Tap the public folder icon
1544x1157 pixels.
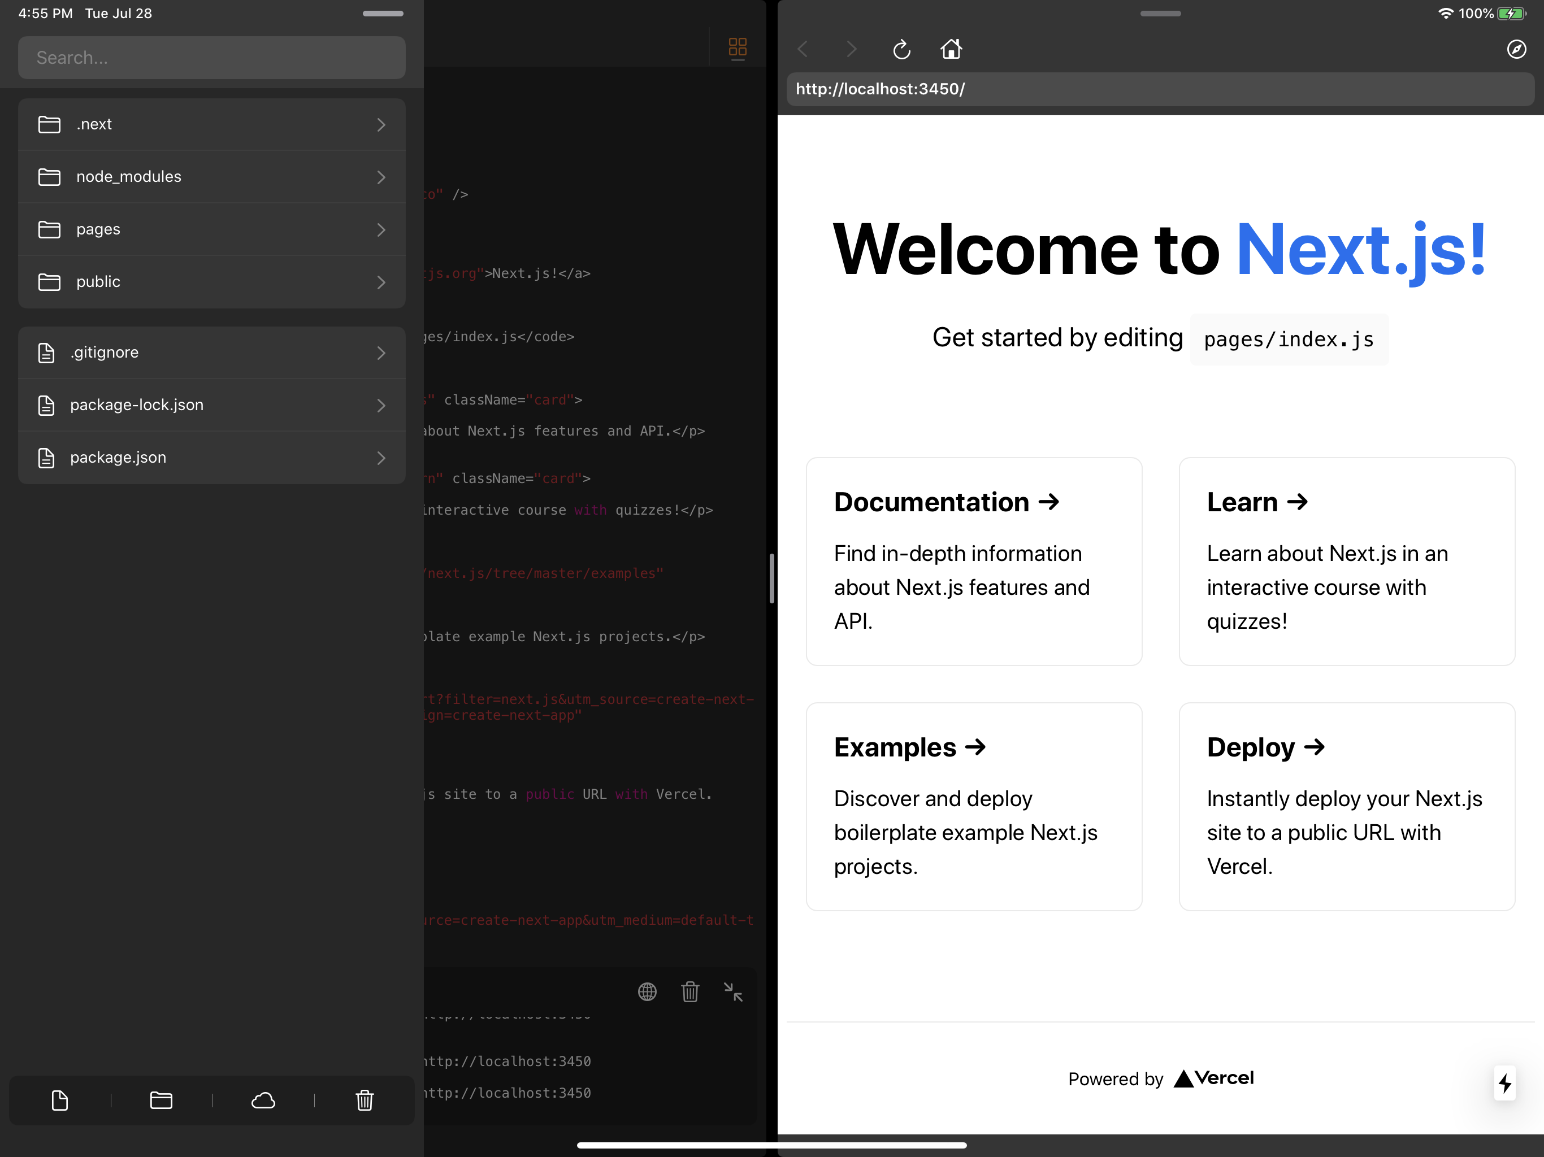tap(49, 282)
